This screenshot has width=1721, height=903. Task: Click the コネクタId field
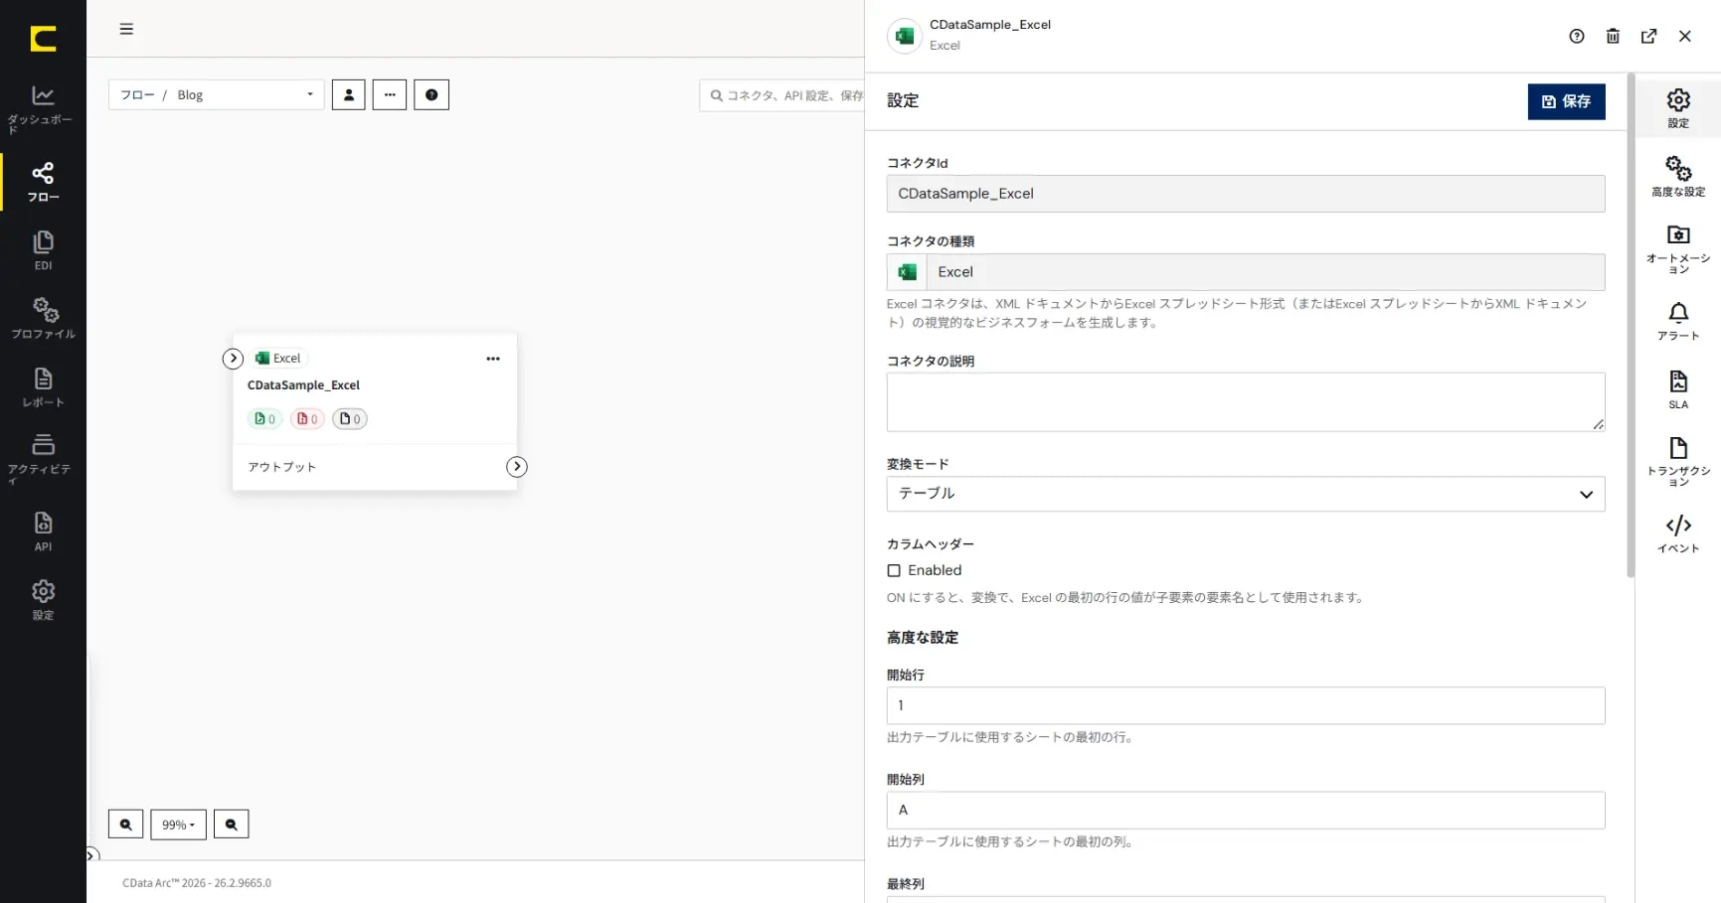tap(1246, 194)
